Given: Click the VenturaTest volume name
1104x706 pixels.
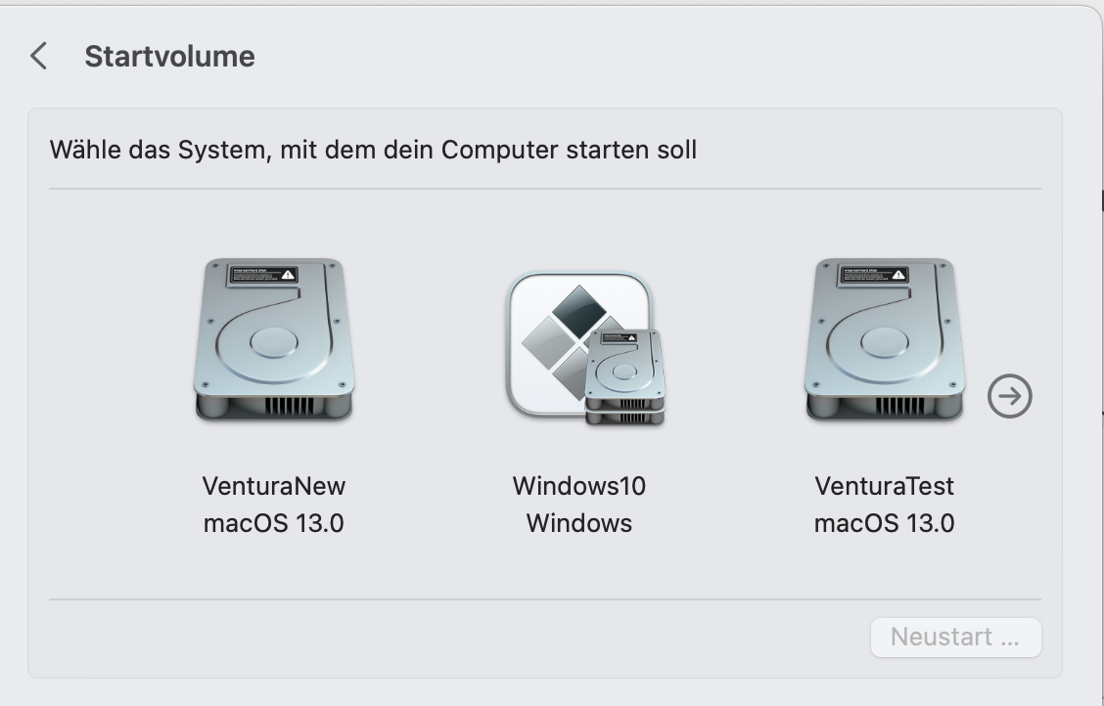Looking at the screenshot, I should 884,485.
